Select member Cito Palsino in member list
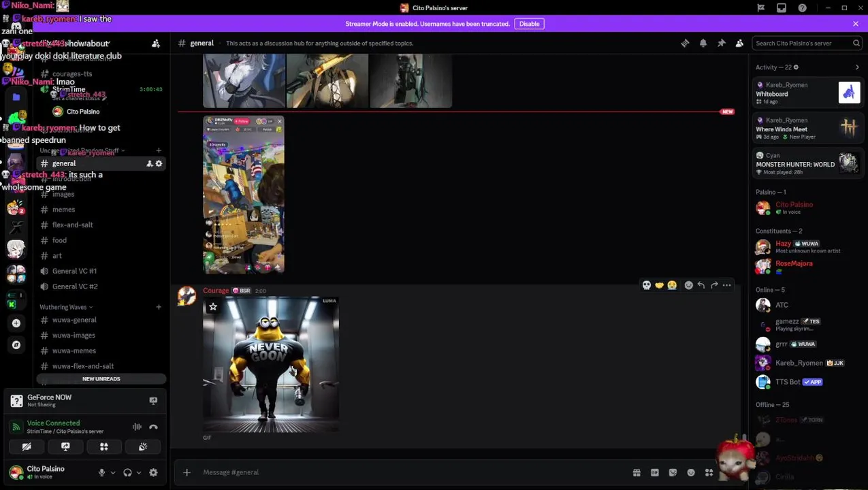Screen dimensions: 868x490 808,208
